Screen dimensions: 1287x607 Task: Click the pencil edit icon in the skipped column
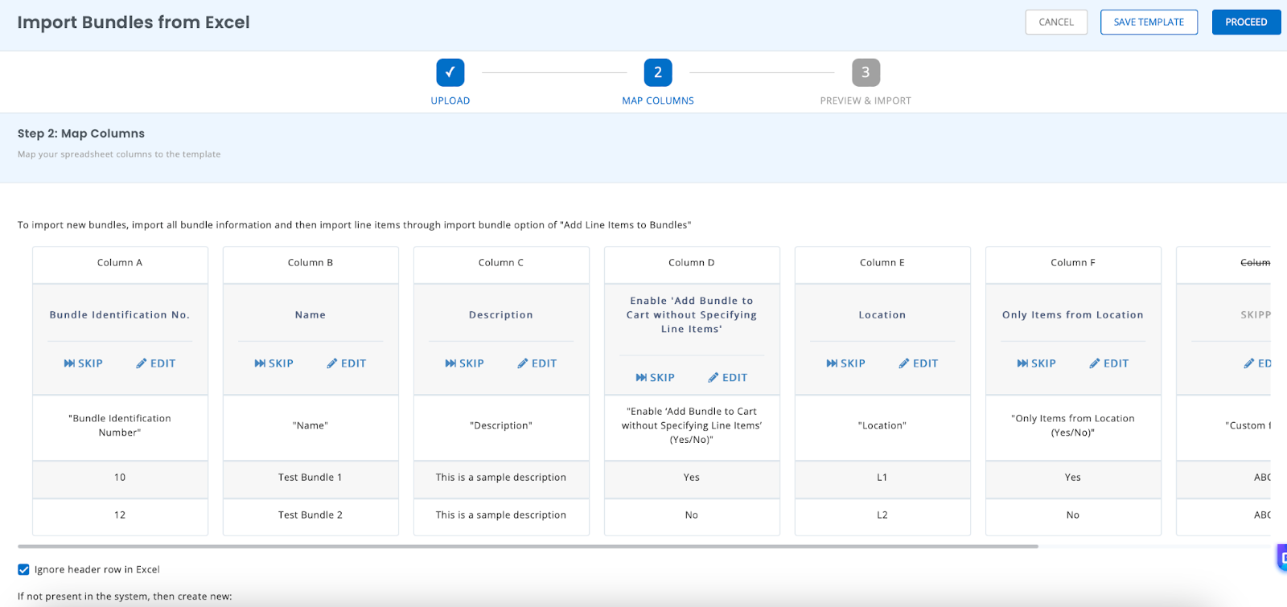tap(1249, 363)
